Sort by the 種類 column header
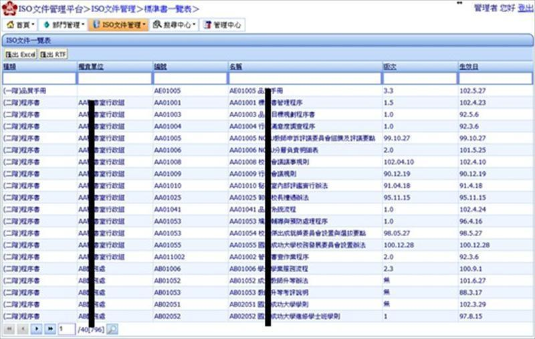 (x=9, y=67)
